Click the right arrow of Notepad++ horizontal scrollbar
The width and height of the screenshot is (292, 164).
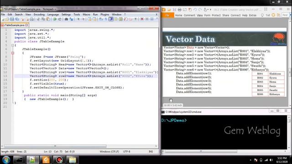(156, 146)
